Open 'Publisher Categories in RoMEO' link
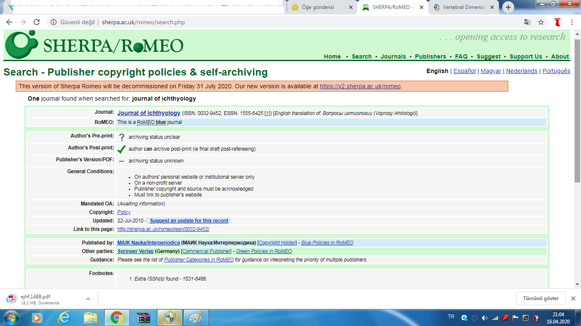The height and width of the screenshot is (326, 581). tap(199, 260)
